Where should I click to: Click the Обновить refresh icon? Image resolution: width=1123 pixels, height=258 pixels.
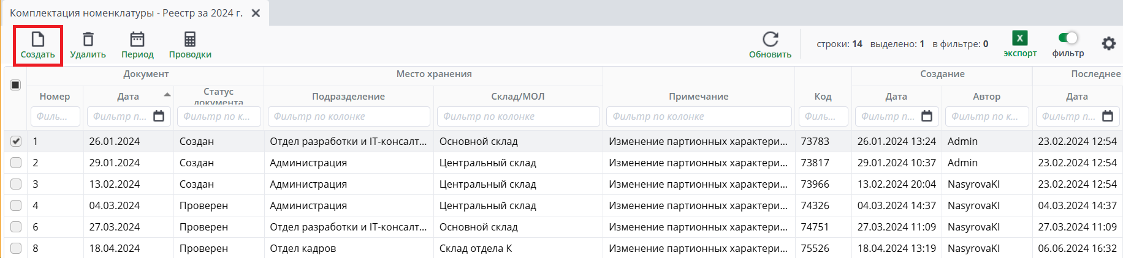pos(770,40)
